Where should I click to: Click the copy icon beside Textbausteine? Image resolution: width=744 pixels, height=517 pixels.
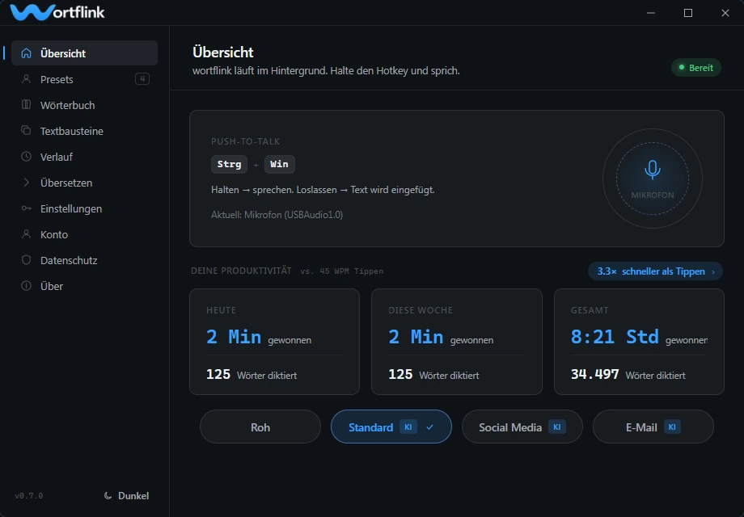26,130
